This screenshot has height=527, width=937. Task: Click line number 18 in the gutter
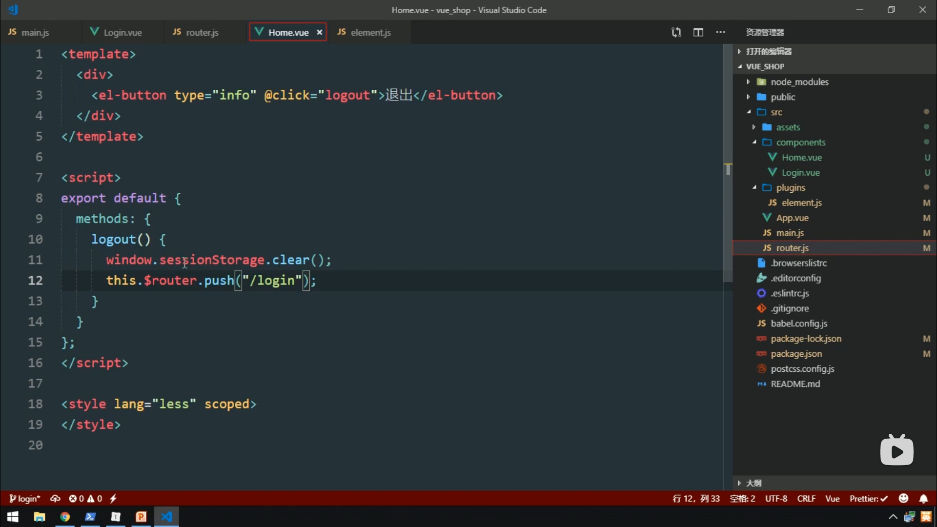click(x=35, y=404)
